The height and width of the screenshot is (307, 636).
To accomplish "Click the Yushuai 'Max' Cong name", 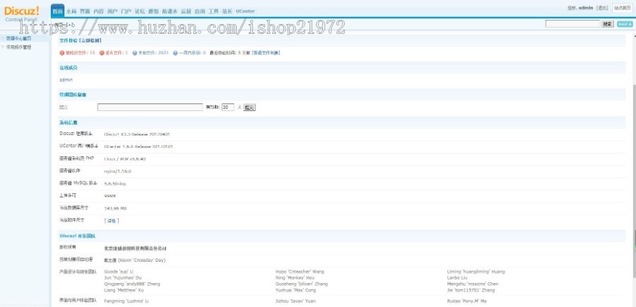I will click(x=295, y=290).
